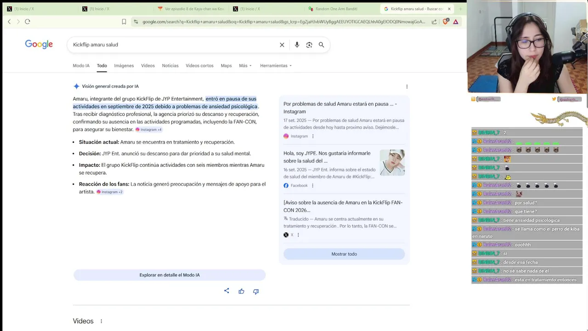Open the AI overview three-dot menu
Viewport: 588px width, 331px height.
point(407,86)
